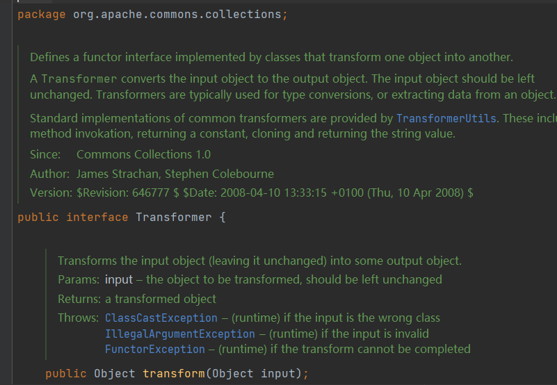Click the interface keyword

click(x=97, y=217)
